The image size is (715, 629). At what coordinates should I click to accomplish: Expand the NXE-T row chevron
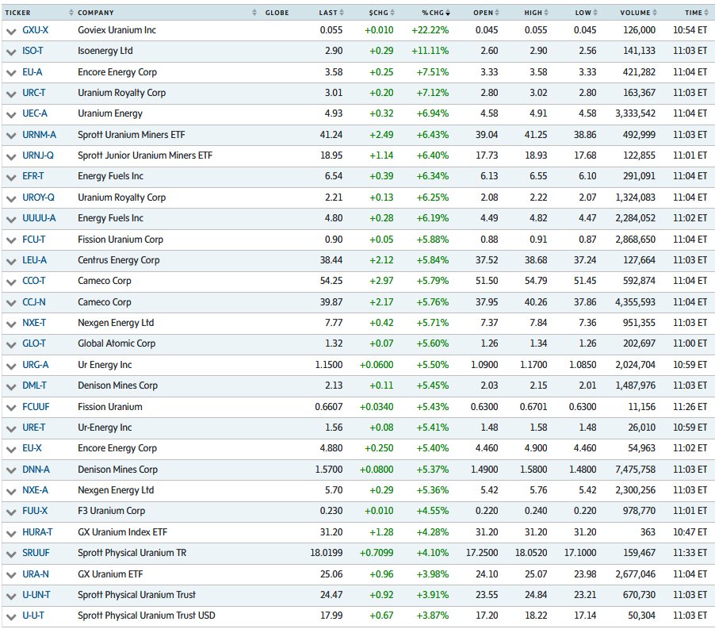click(x=11, y=324)
